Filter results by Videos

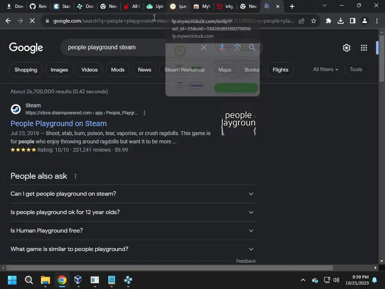pos(89,70)
